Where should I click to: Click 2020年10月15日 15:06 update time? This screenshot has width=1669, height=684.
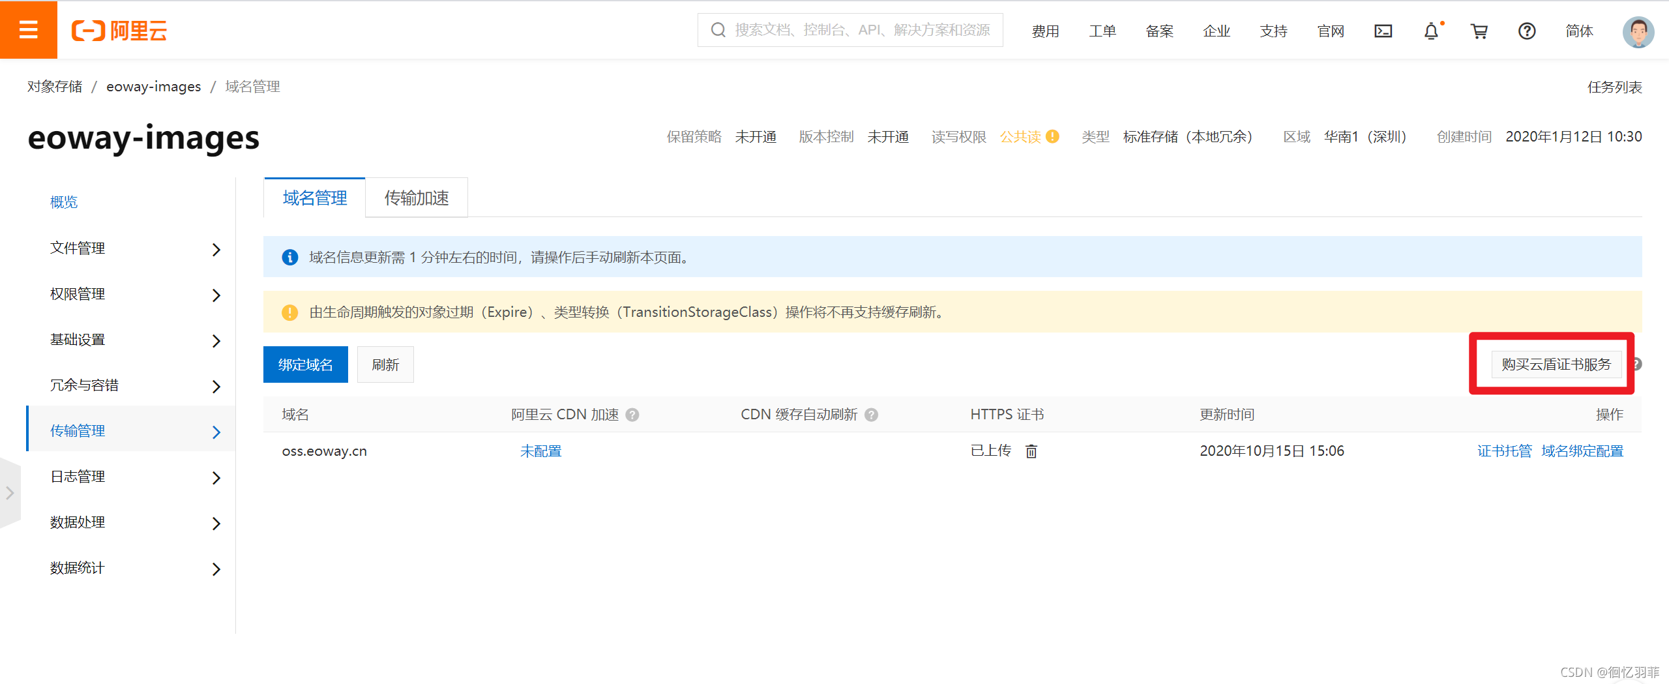pyautogui.click(x=1272, y=451)
